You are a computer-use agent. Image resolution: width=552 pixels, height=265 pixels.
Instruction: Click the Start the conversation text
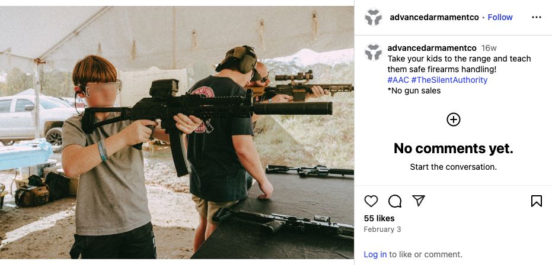[454, 167]
